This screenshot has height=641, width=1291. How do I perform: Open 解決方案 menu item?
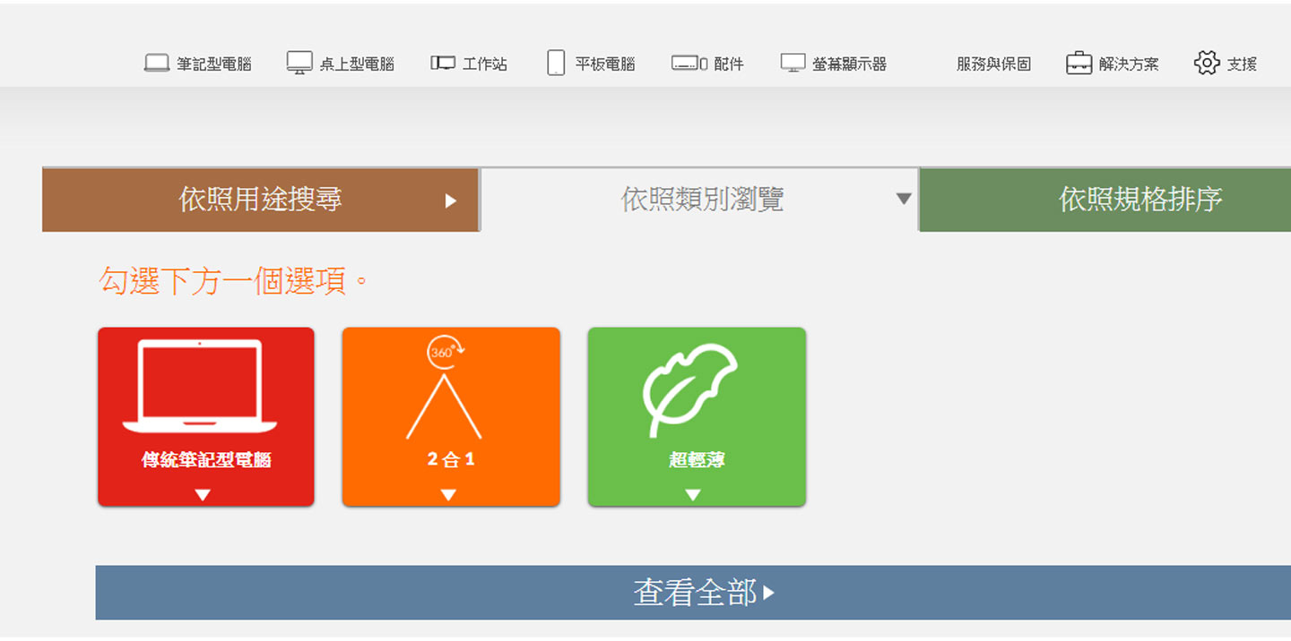click(x=1113, y=64)
